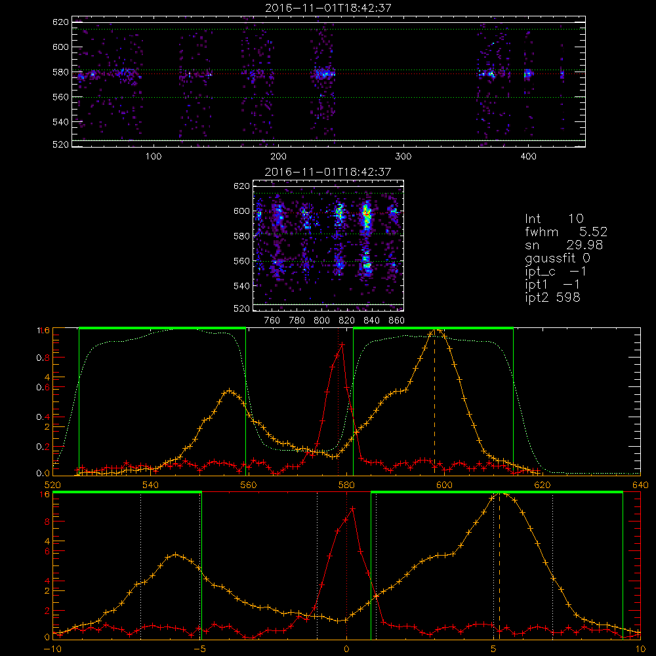Click y-axis label 540 on top image
Image resolution: width=656 pixels, height=656 pixels.
click(x=60, y=122)
